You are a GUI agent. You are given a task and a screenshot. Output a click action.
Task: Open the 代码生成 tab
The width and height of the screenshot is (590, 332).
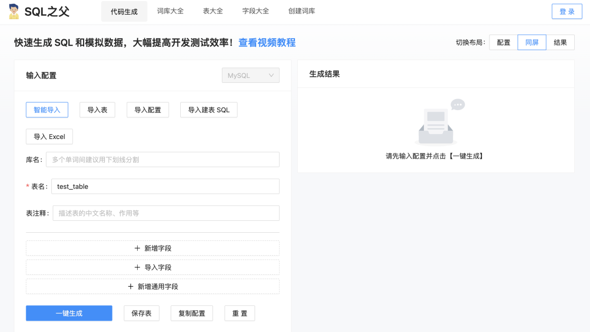[x=124, y=11]
